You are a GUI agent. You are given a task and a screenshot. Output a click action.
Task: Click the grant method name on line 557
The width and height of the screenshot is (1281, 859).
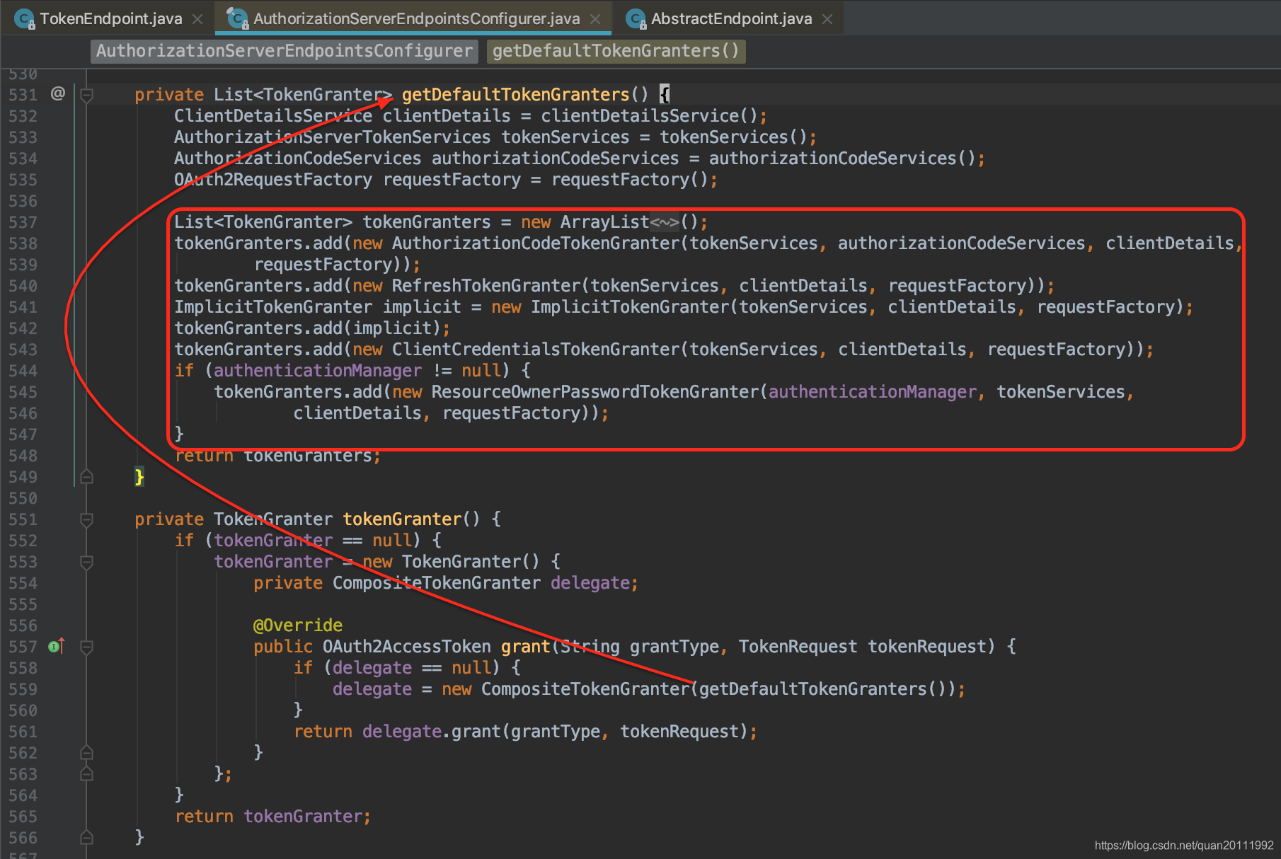tap(526, 647)
